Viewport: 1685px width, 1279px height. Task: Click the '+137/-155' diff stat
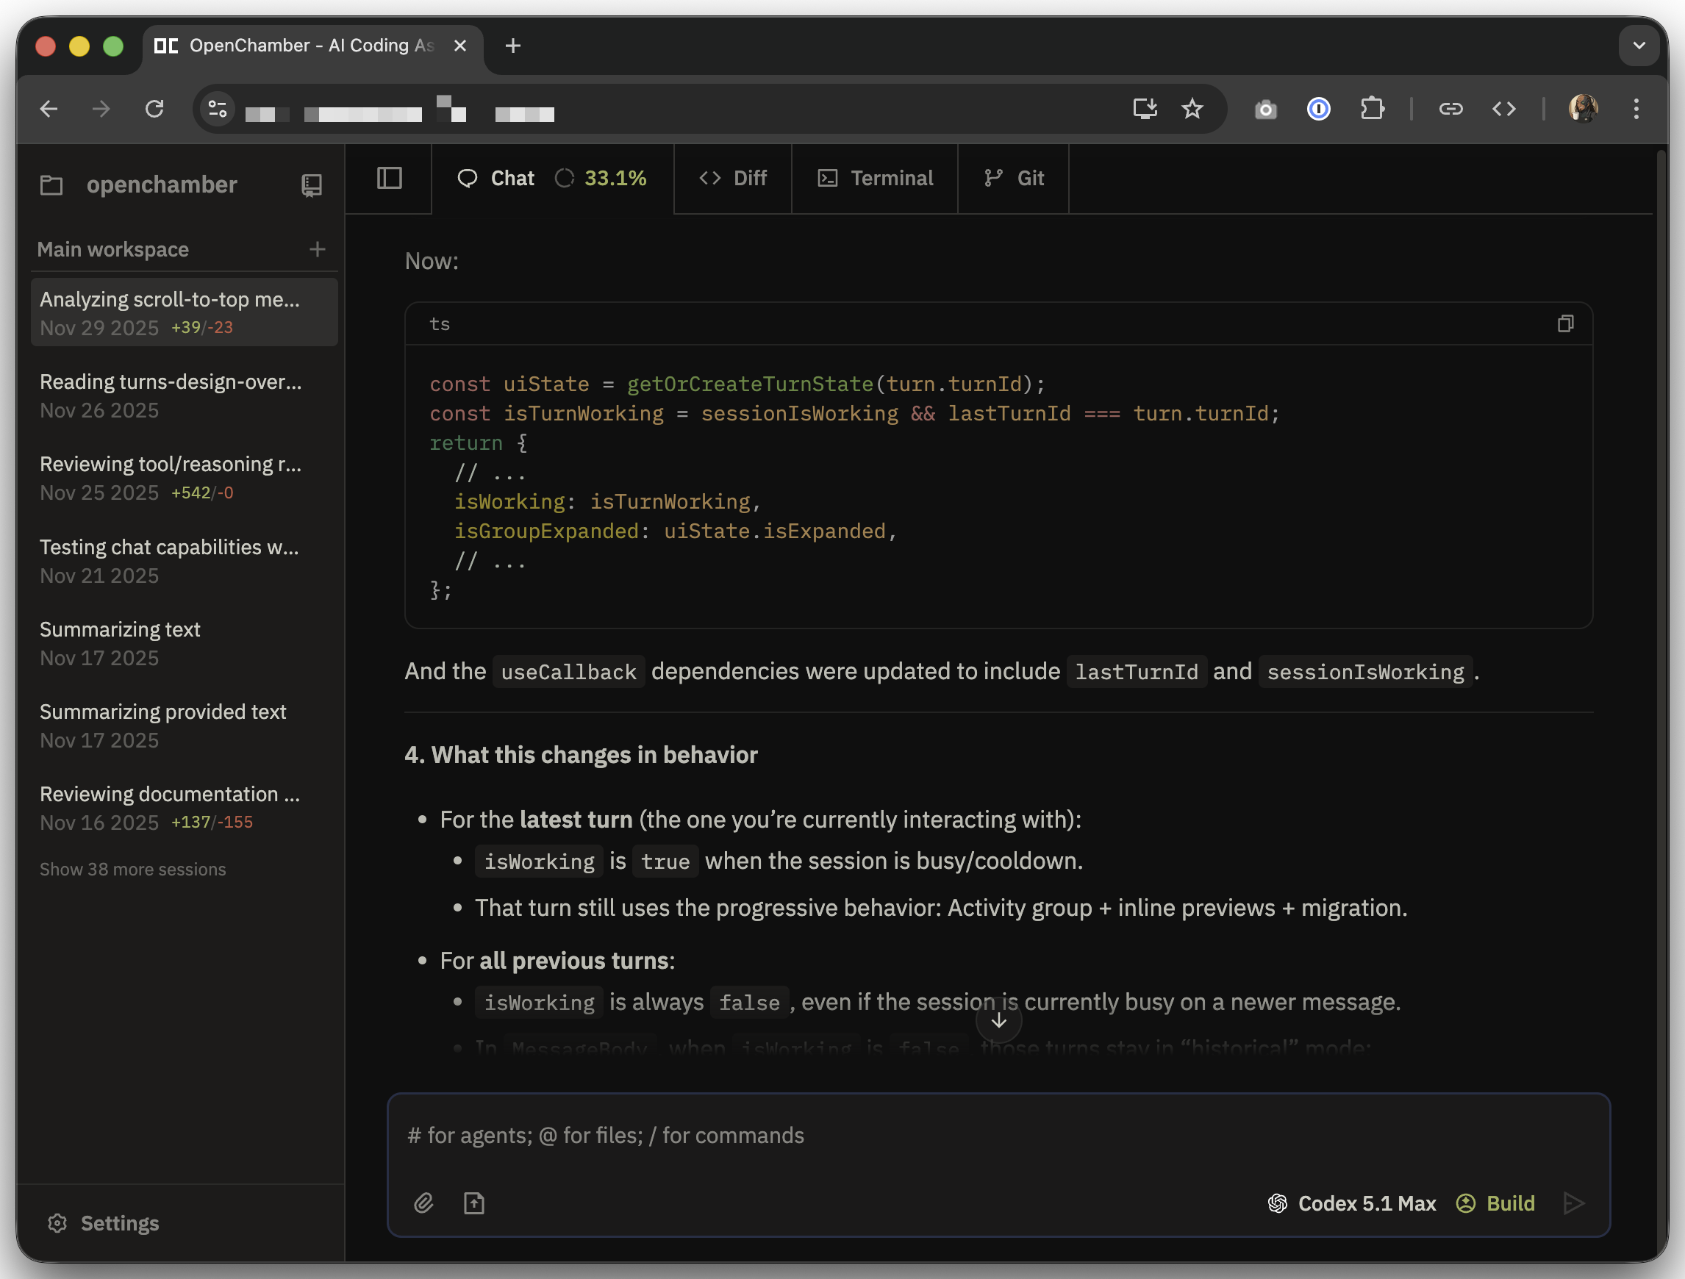(212, 822)
